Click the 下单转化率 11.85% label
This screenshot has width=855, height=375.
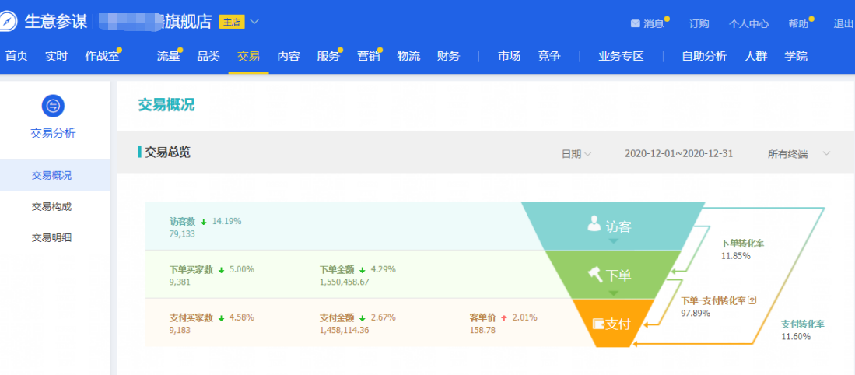tap(742, 249)
